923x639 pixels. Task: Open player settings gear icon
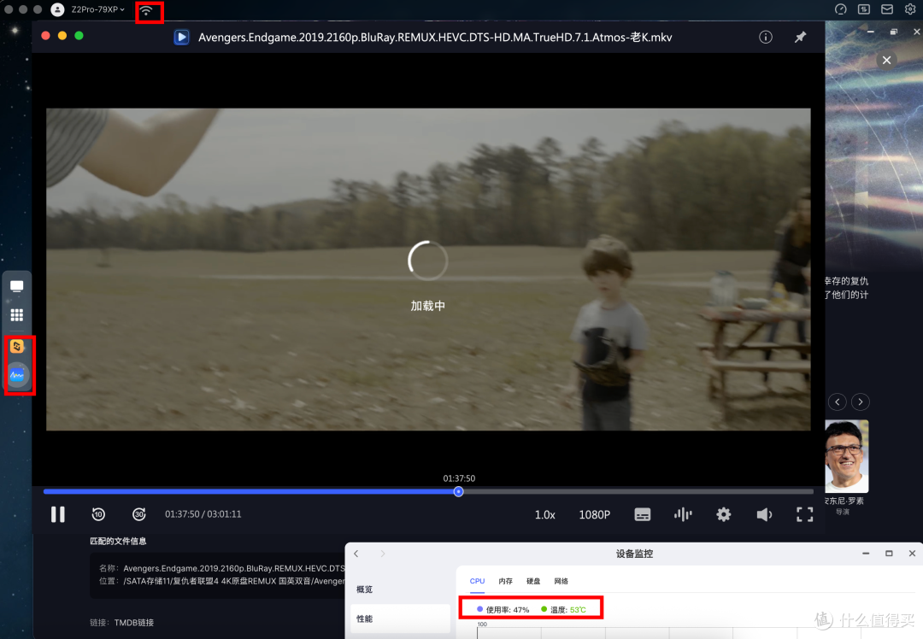coord(724,515)
